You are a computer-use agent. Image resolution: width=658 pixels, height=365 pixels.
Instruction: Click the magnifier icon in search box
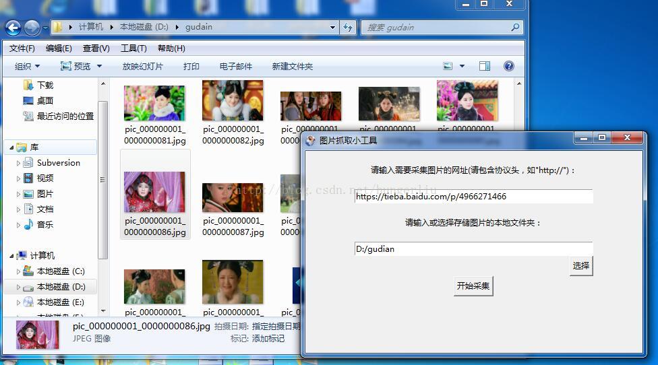[515, 28]
